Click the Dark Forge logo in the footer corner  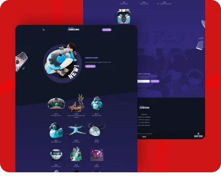pyautogui.click(x=198, y=135)
